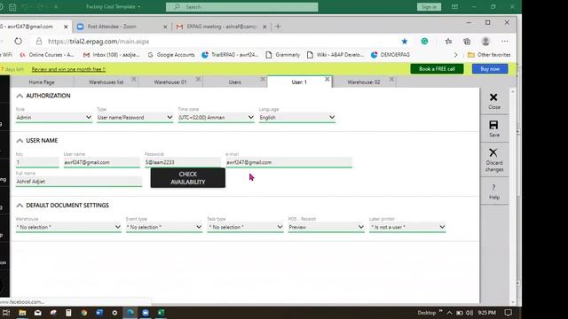Open the notification center icon in taskbar
Image resolution: width=568 pixels, height=319 pixels.
[x=509, y=313]
